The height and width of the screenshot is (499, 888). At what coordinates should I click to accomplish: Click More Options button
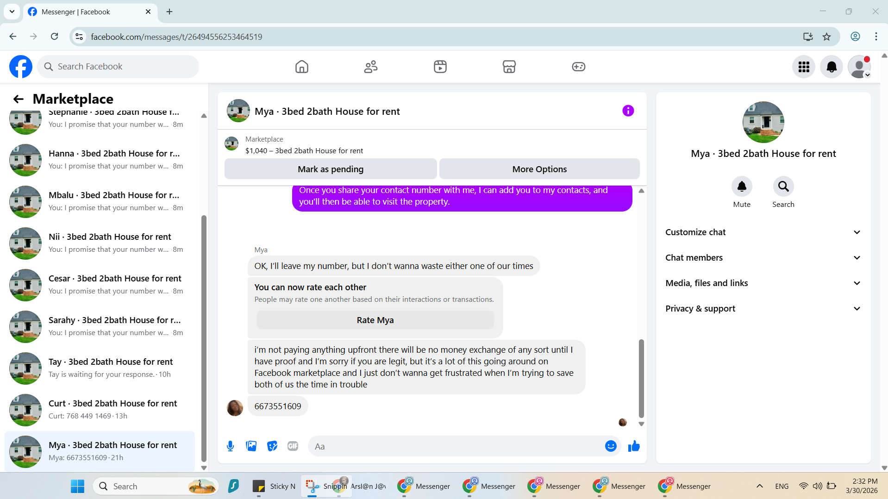(539, 169)
